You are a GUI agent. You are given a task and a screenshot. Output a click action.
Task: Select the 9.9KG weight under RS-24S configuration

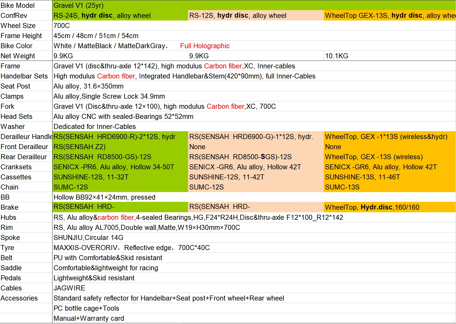click(120, 56)
